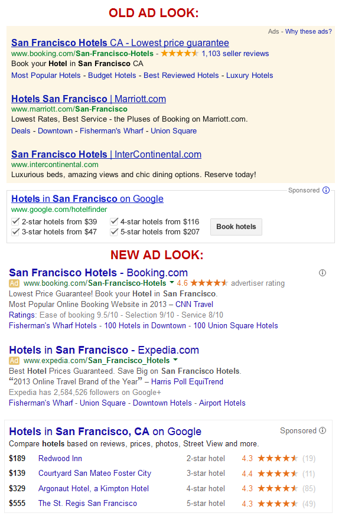This screenshot has width=342, height=516.
Task: Open 'Why these ads?' link
Action: [x=308, y=32]
